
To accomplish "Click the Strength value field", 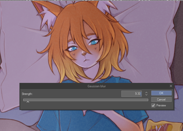I will (x=132, y=94).
